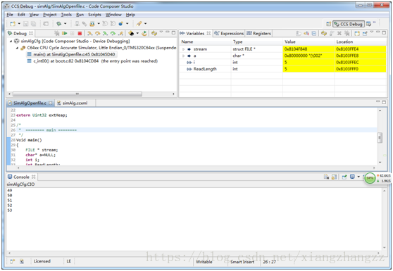Click the Console vertical scrollbar down arrow
The height and width of the screenshot is (271, 393).
(385, 248)
